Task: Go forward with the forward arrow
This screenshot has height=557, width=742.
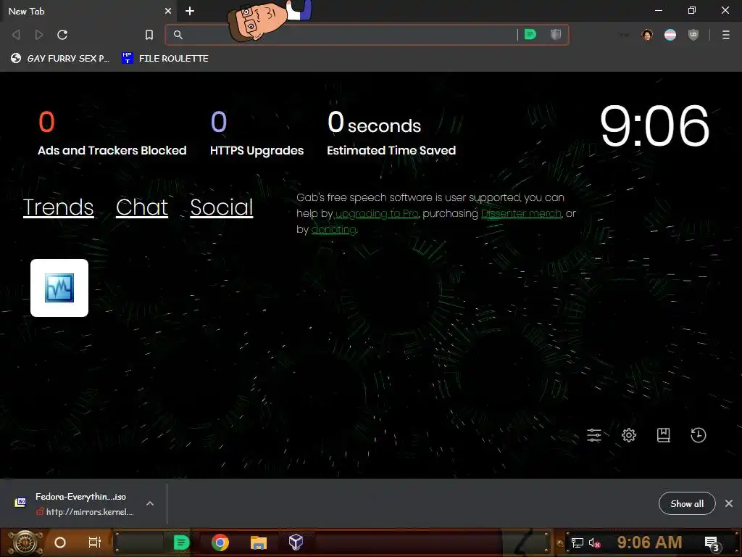Action: tap(39, 35)
